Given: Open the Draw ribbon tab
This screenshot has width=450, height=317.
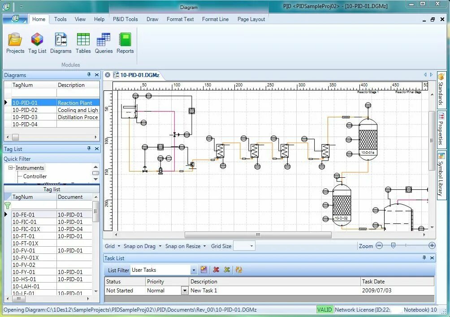Looking at the screenshot, I should (x=152, y=19).
